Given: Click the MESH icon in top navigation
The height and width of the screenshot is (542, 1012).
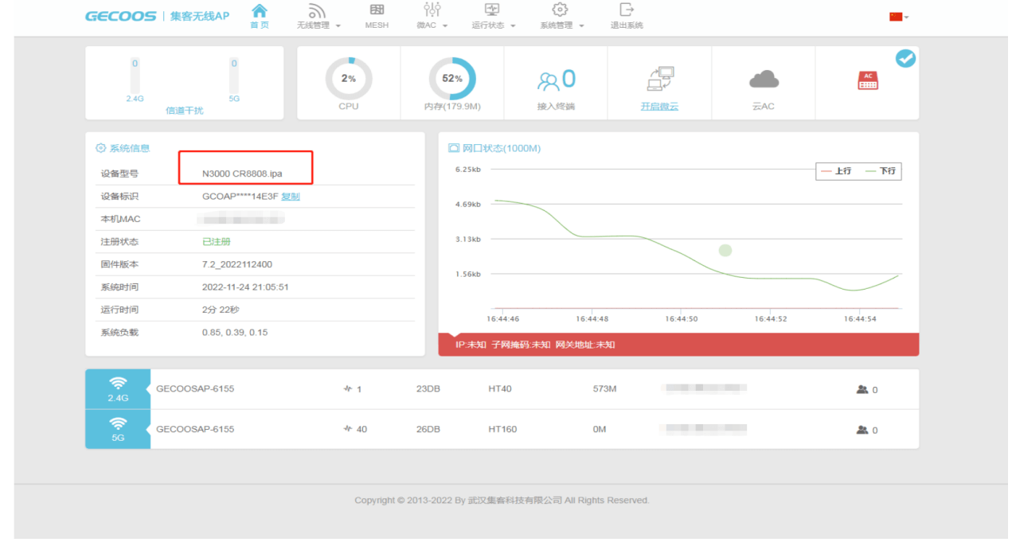Looking at the screenshot, I should pyautogui.click(x=376, y=14).
